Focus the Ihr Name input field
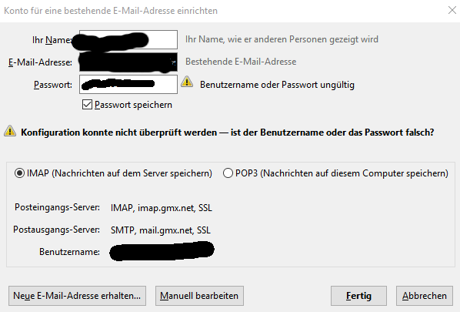The height and width of the screenshot is (312, 460). pos(128,39)
